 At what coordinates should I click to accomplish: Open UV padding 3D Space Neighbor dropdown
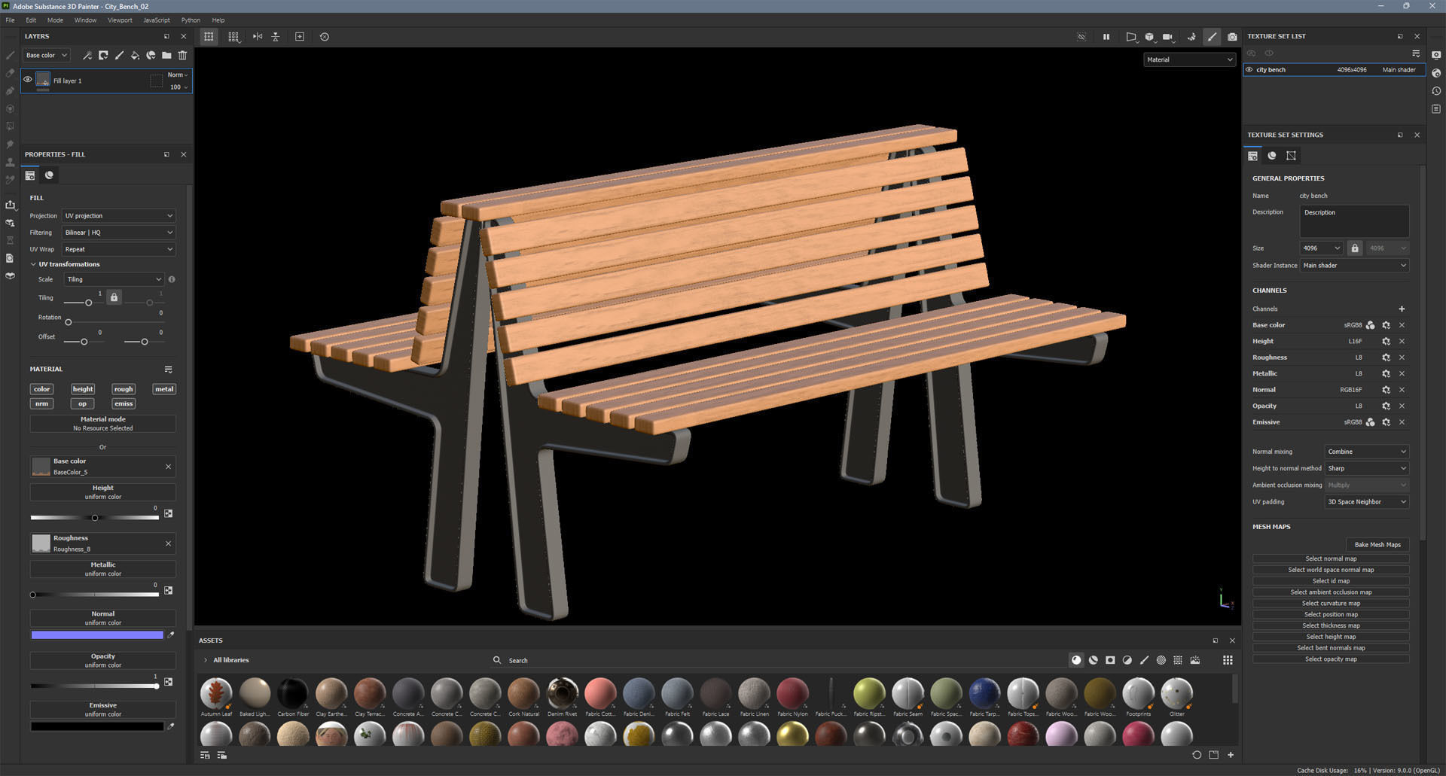[1366, 502]
